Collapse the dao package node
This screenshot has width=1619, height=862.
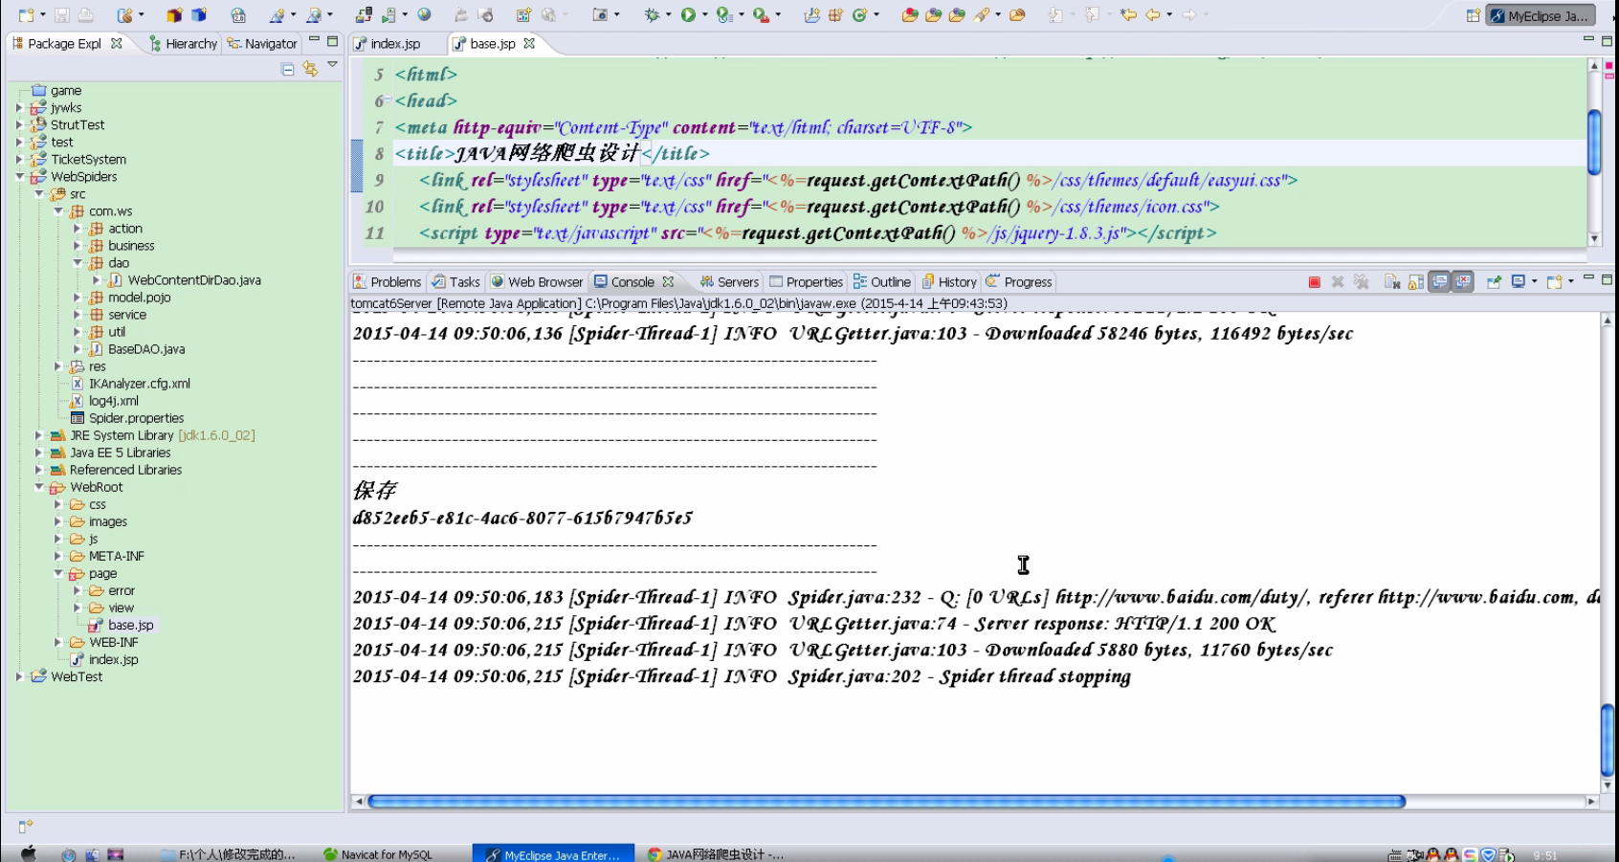pos(78,263)
